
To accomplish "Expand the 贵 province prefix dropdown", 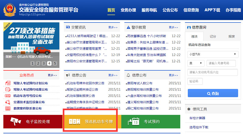I will pos(196,63).
